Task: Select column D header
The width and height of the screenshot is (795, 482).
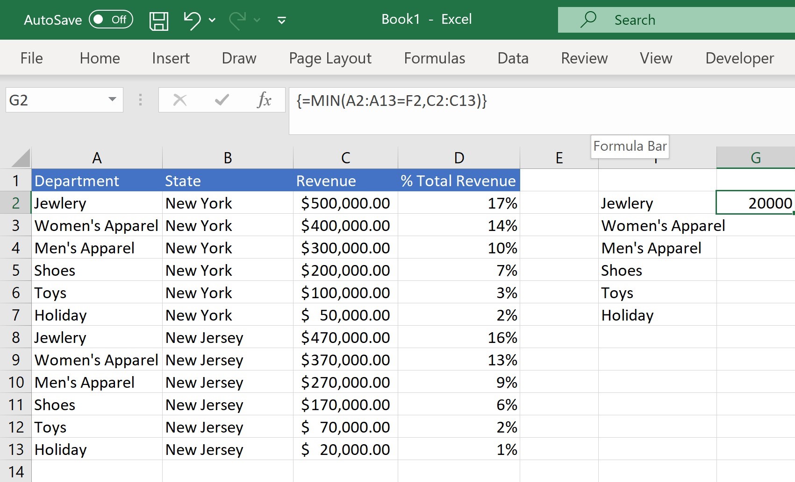Action: click(x=459, y=158)
